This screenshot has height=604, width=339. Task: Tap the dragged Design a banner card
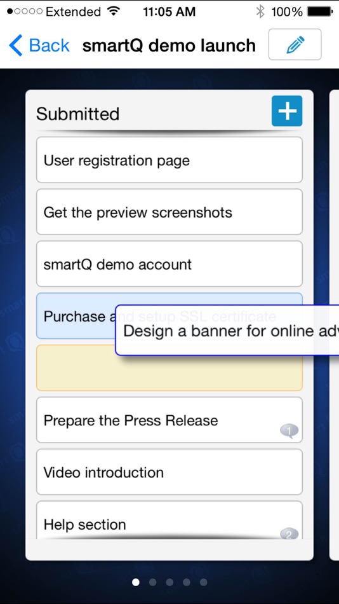coord(227,331)
